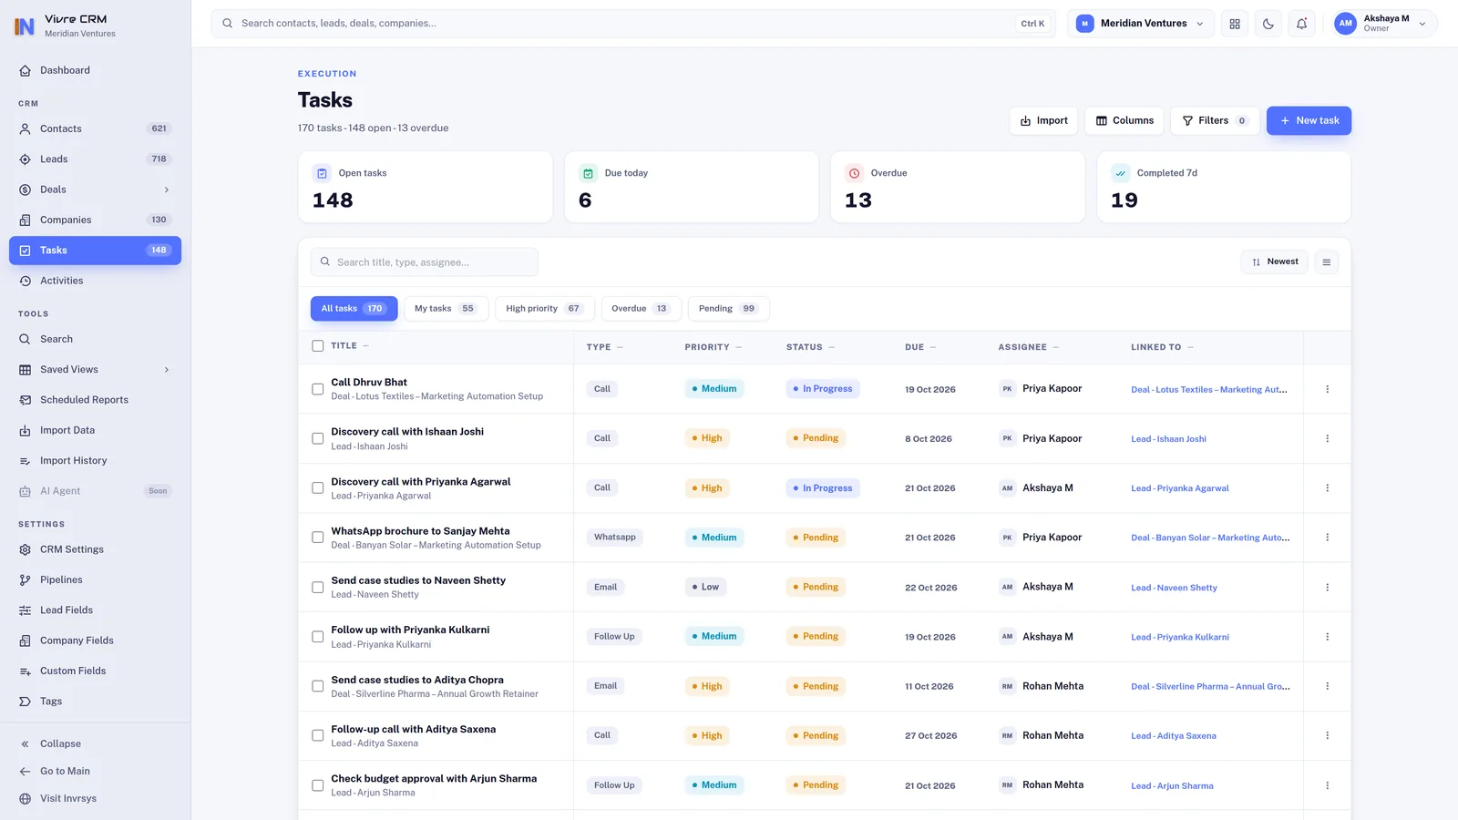Show the Overdue tasks tab
The width and height of the screenshot is (1458, 820).
pos(641,309)
